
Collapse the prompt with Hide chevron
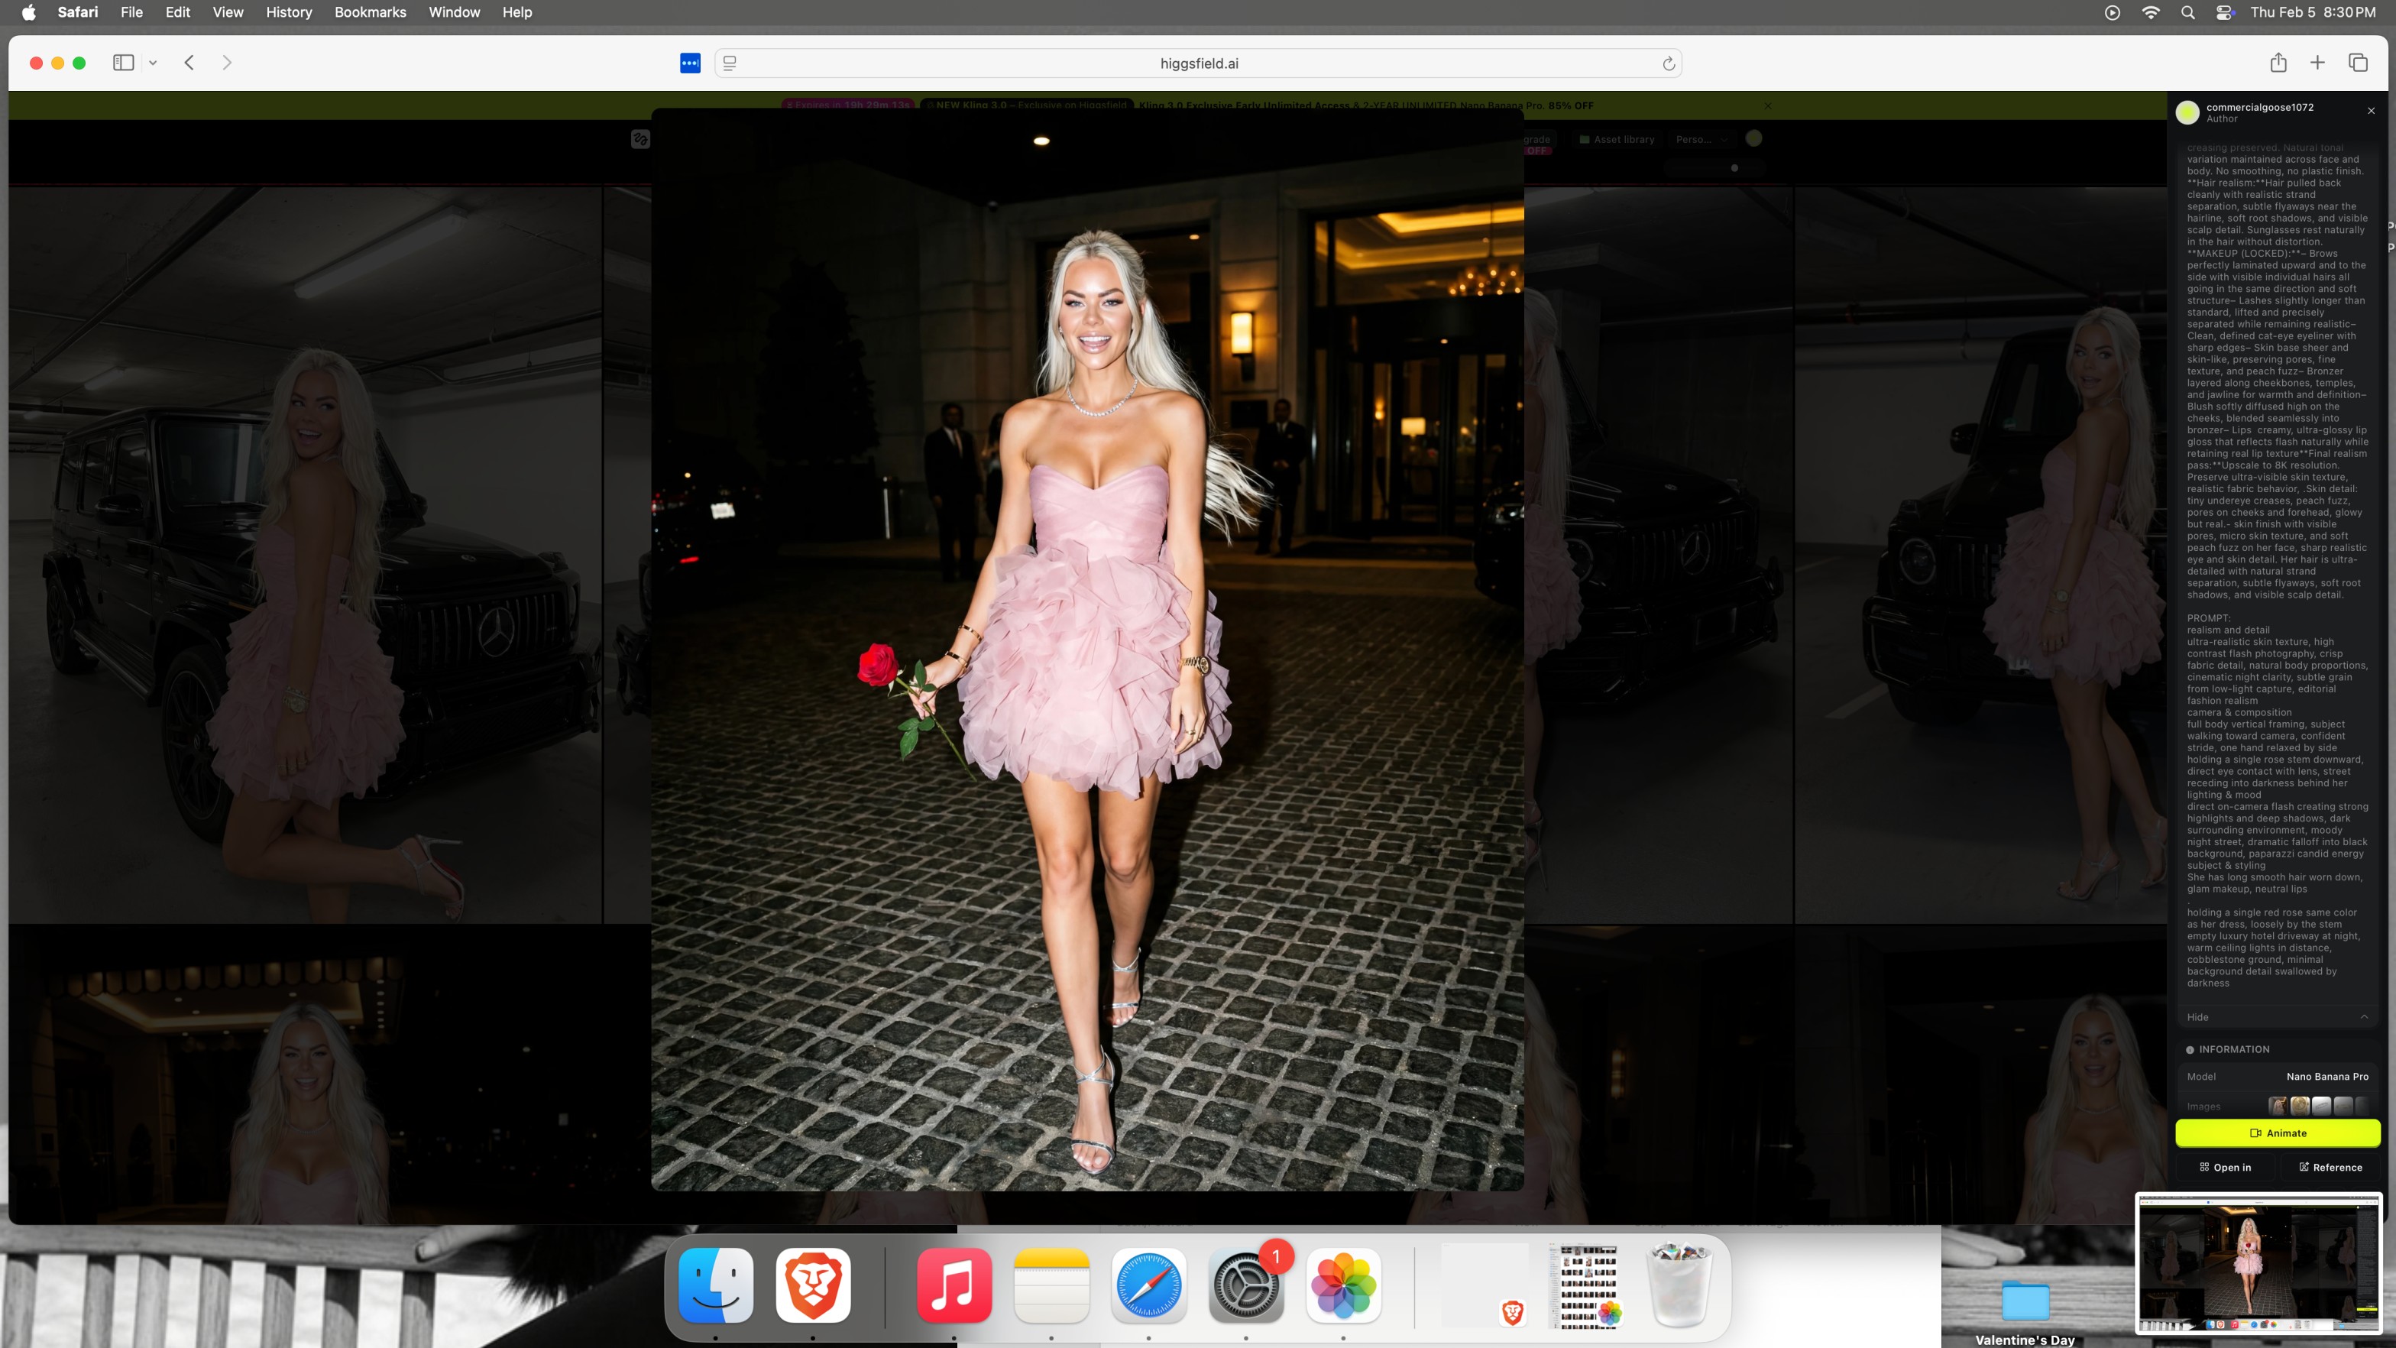click(2363, 1017)
